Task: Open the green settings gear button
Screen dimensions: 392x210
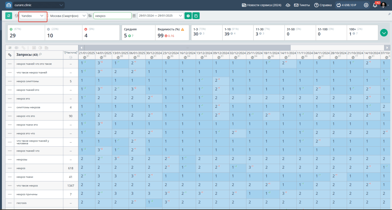Action: [188, 16]
